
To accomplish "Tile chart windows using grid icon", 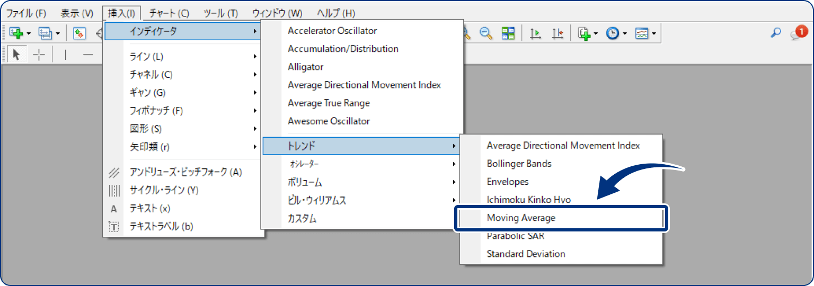I will 508,33.
